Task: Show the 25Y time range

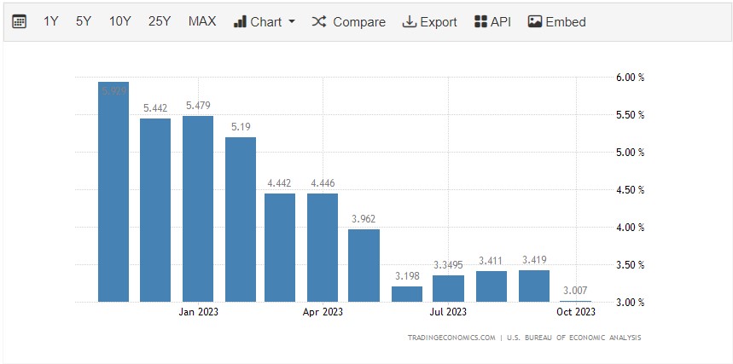Action: click(160, 21)
